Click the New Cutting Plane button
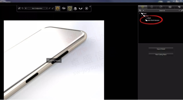The height and width of the screenshot is (100, 183). coord(161,54)
